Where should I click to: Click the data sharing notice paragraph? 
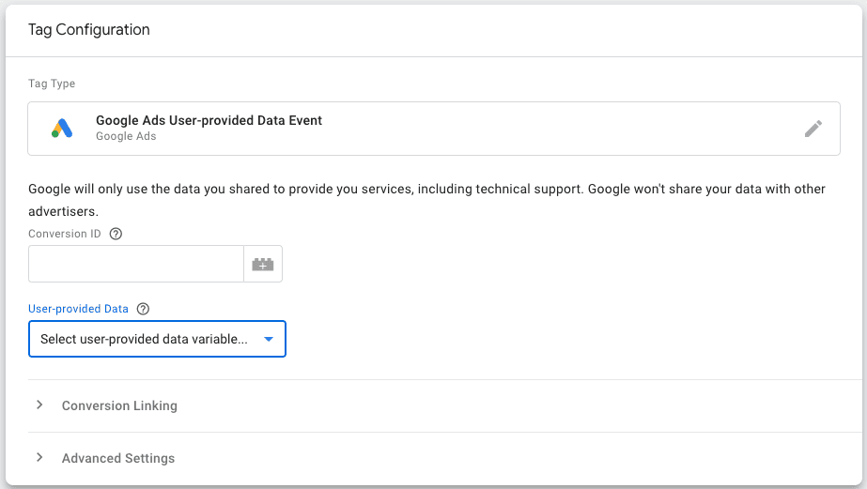[426, 200]
